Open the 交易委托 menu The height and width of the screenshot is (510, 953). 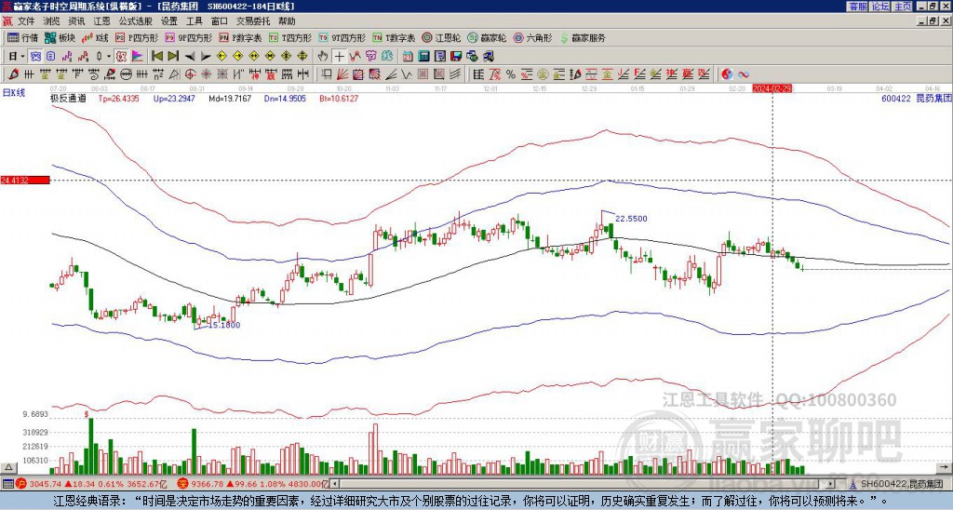pyautogui.click(x=253, y=21)
